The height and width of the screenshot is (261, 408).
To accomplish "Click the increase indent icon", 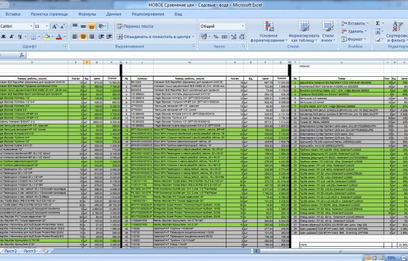I will pyautogui.click(x=109, y=37).
